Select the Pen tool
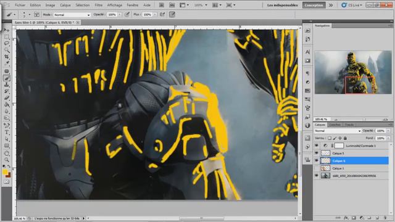This screenshot has height=222, width=395. pos(7,125)
